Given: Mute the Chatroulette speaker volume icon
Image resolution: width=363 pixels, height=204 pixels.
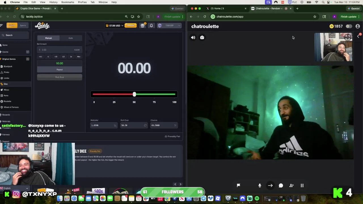Looking at the screenshot, I should tap(193, 37).
